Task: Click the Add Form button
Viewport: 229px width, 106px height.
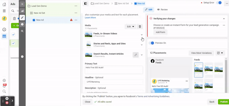Action: click(160, 32)
